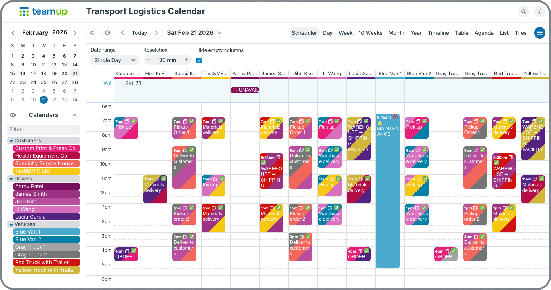Open the info icon in header
This screenshot has width=551, height=290.
coord(540,12)
